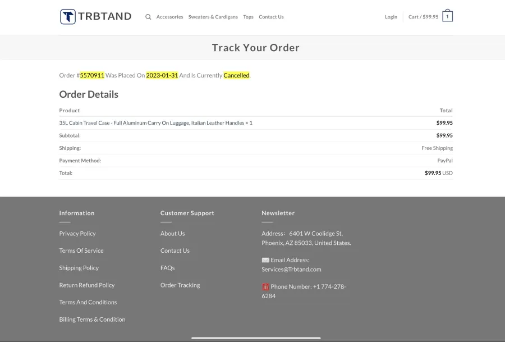The height and width of the screenshot is (342, 505).
Task: Go to Contact Us in header
Action: (x=271, y=17)
